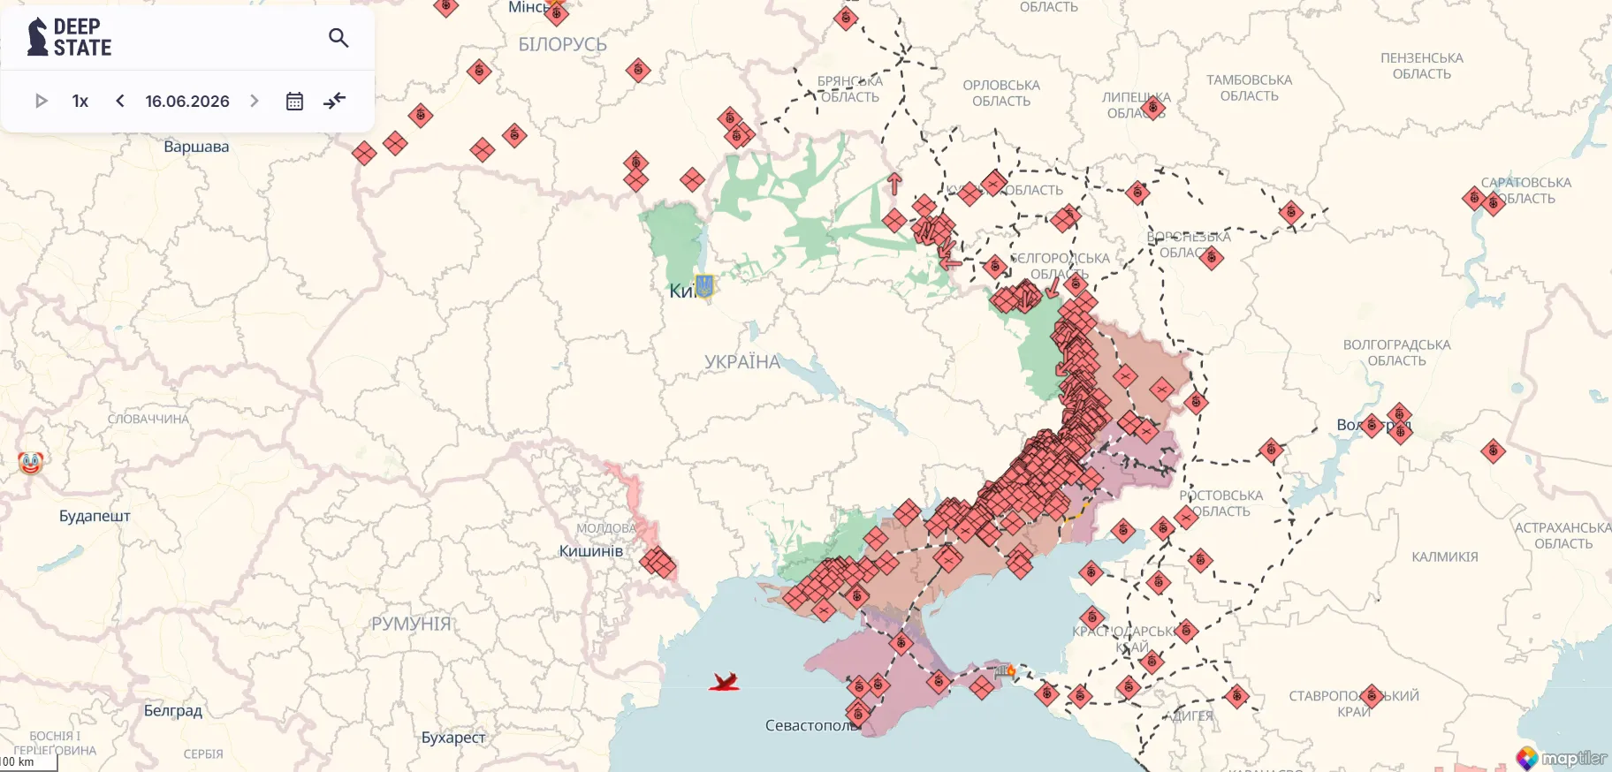Image resolution: width=1612 pixels, height=772 pixels.
Task: Go to previous date
Action: 120,101
